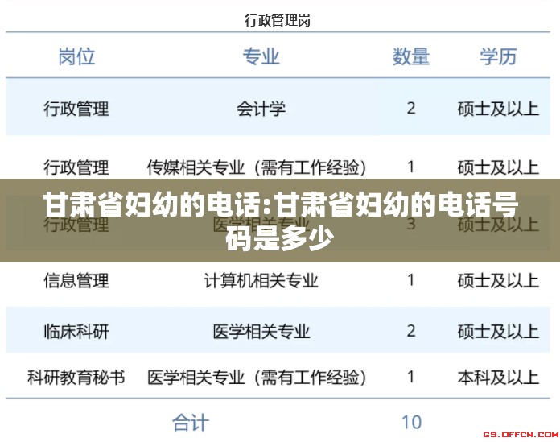This screenshot has height=442, width=560.
Task: Click the 计算机相关专业 cell
Action: tap(261, 281)
